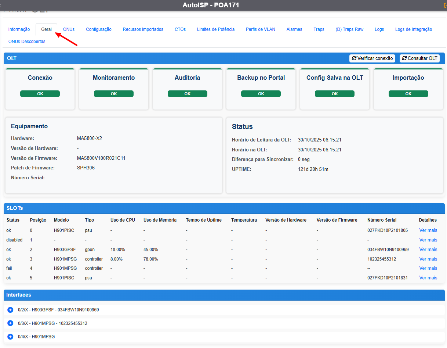447x348 pixels.
Task: Click the OK badge under Conexão
Action: pyautogui.click(x=40, y=94)
